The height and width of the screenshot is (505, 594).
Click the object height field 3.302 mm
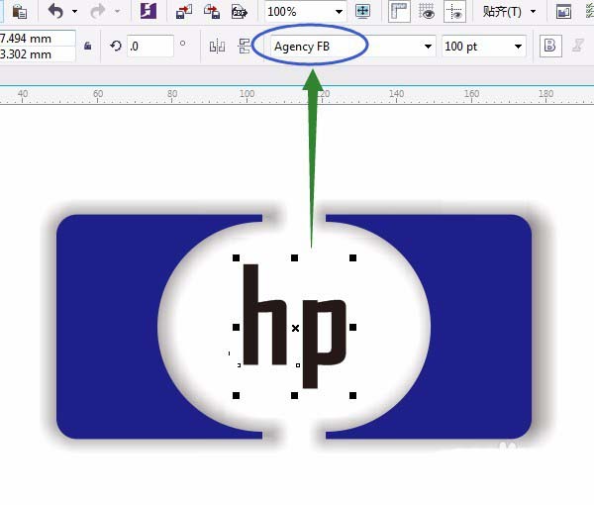38,54
